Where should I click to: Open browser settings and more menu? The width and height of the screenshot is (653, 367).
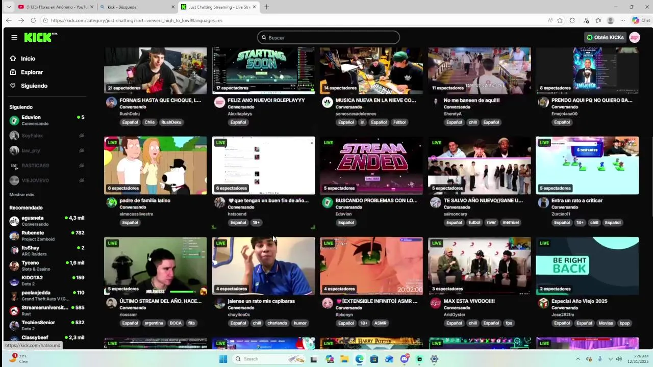click(x=622, y=20)
